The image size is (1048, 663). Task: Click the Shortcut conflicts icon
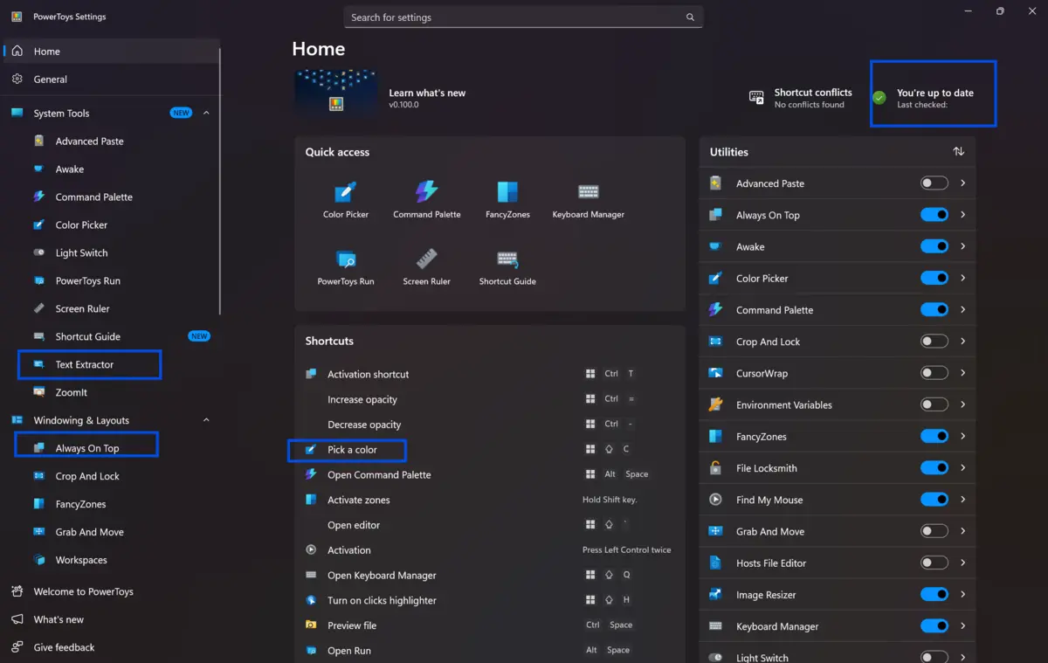click(x=756, y=98)
